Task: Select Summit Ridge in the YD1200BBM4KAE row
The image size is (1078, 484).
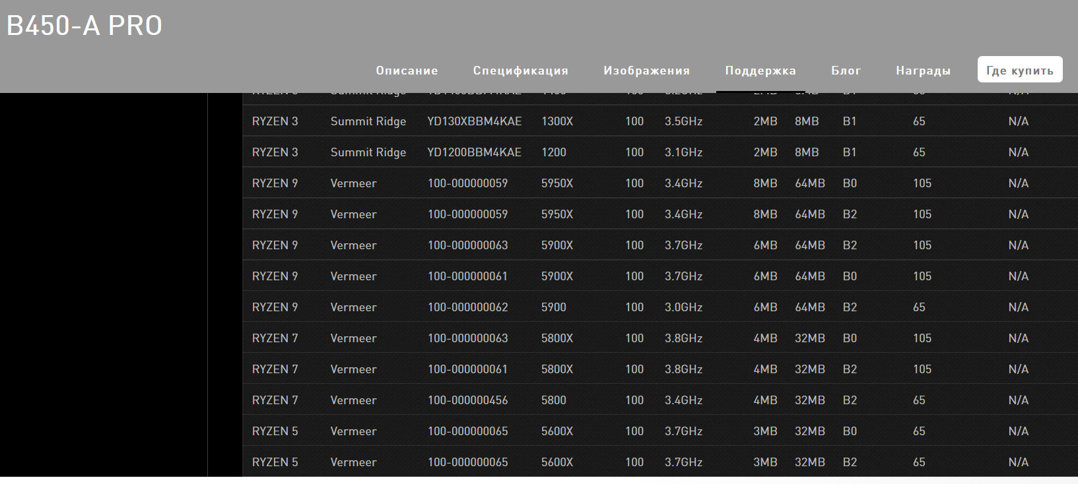Action: coord(368,152)
